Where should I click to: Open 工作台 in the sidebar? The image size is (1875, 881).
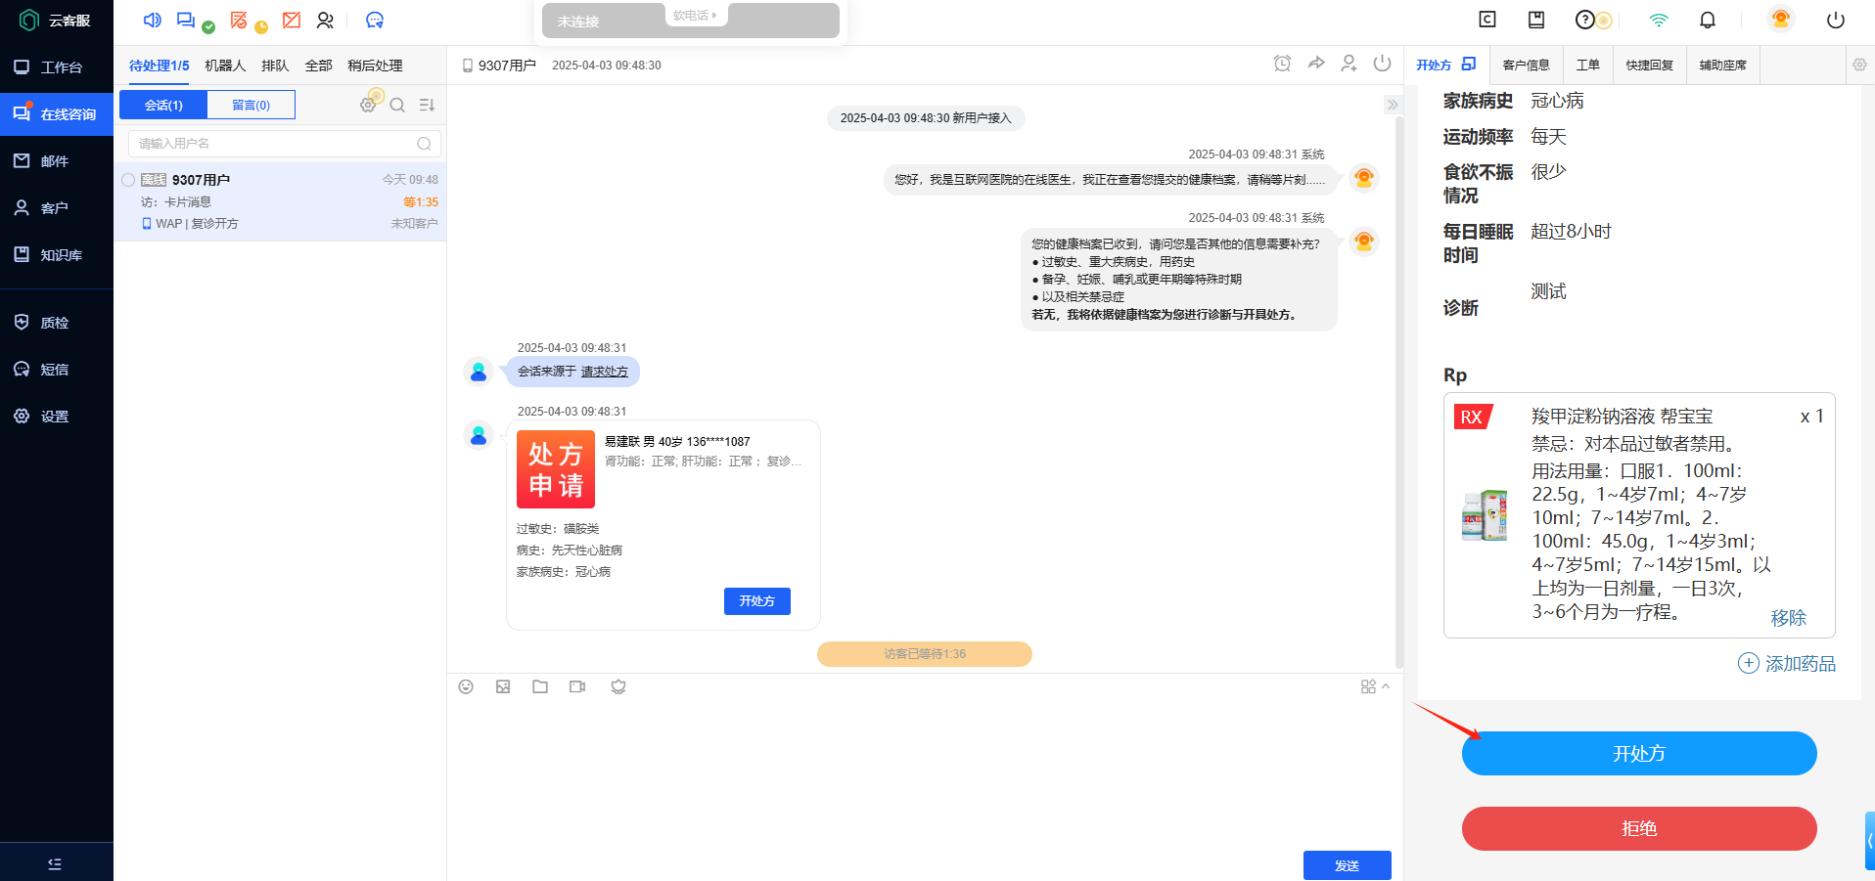[x=57, y=67]
